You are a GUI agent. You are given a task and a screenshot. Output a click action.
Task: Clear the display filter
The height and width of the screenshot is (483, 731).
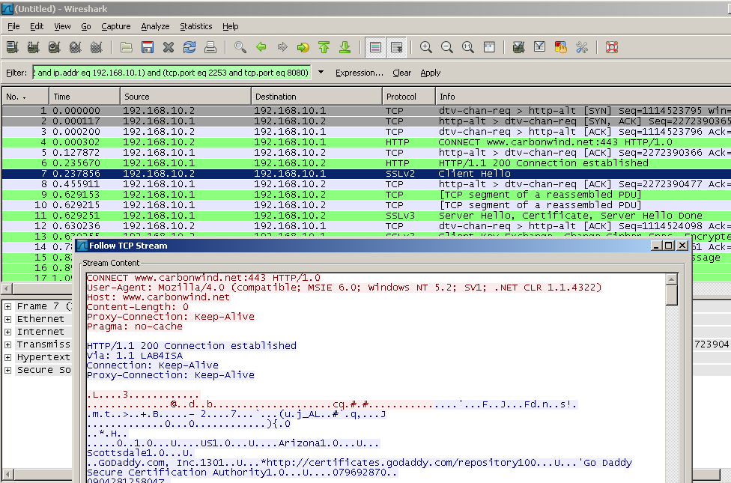(402, 73)
